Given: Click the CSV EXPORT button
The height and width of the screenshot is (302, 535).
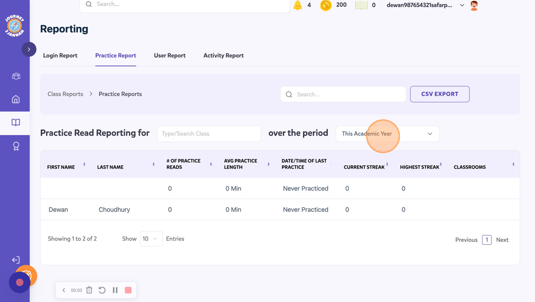Looking at the screenshot, I should (439, 94).
